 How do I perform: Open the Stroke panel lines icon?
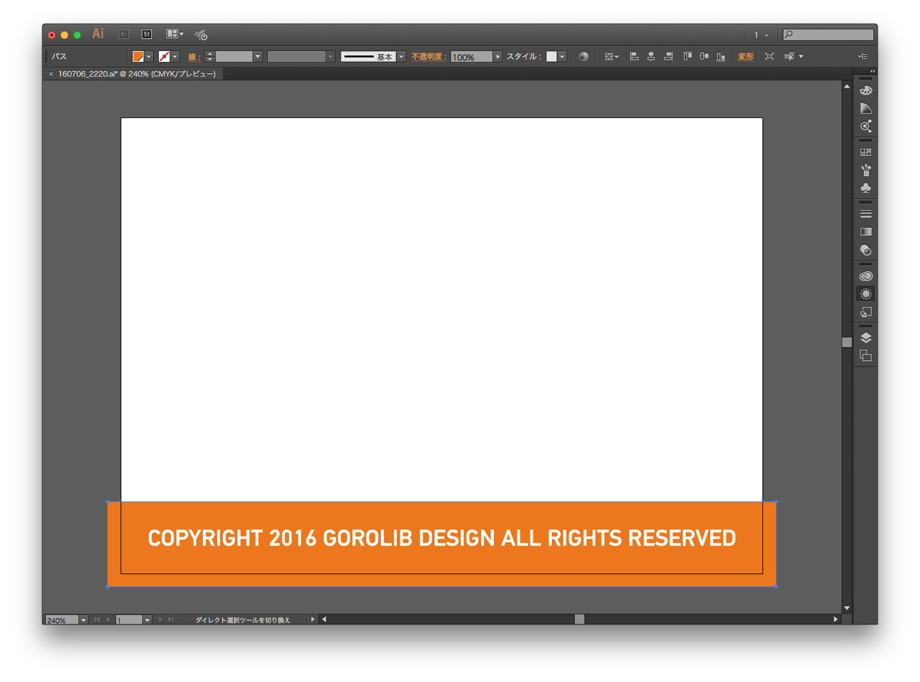865,214
